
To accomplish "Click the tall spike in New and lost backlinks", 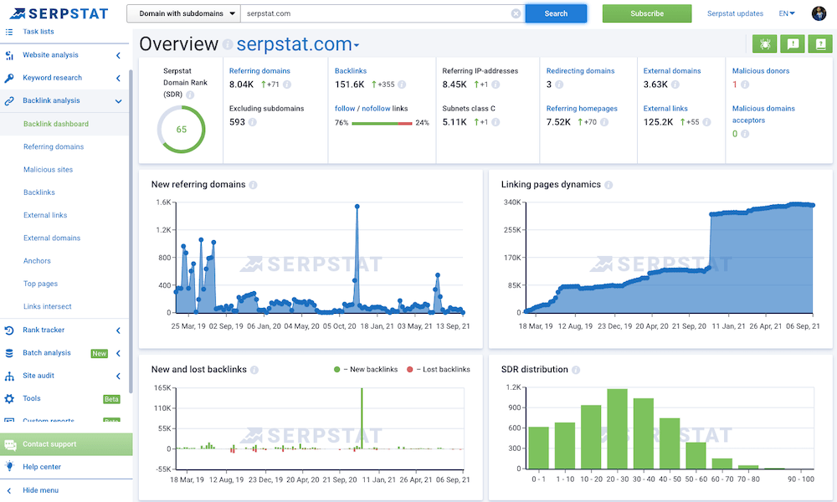I will point(362,418).
